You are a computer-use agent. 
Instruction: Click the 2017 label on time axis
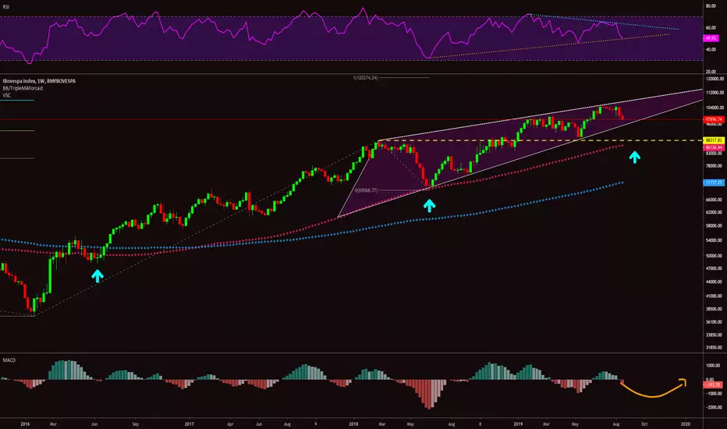click(x=189, y=424)
